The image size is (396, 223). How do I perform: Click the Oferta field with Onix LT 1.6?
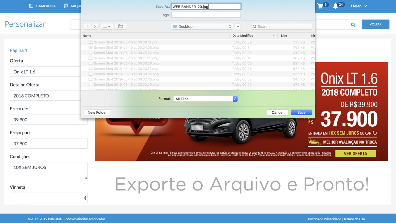pos(45,72)
